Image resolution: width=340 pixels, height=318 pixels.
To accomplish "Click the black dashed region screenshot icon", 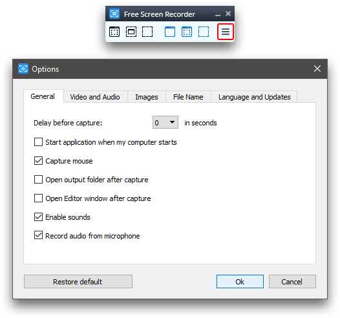I will click(x=147, y=32).
